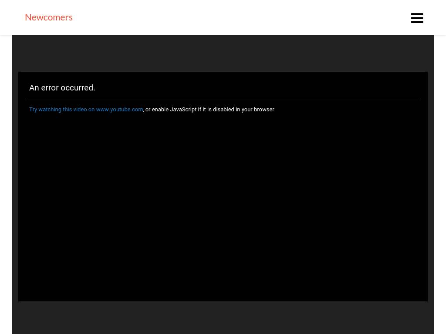Show navigation dropdown from top-right bars icon
Screen dimensions: 446x334
[417, 18]
